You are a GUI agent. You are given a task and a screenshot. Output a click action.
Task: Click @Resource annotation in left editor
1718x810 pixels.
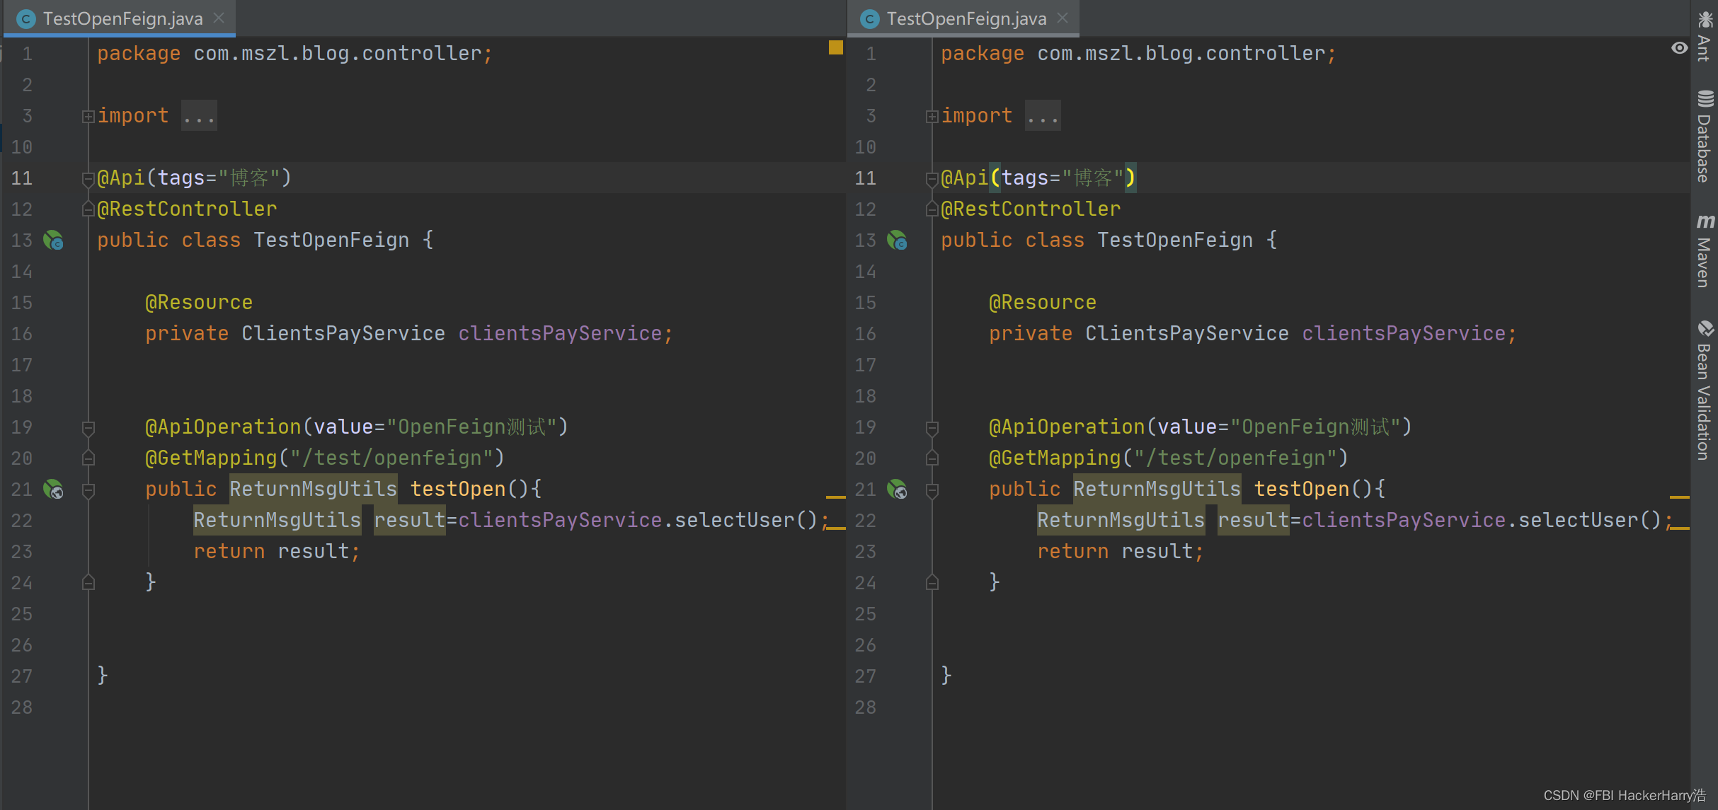199,303
